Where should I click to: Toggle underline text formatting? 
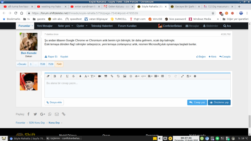[67, 76]
